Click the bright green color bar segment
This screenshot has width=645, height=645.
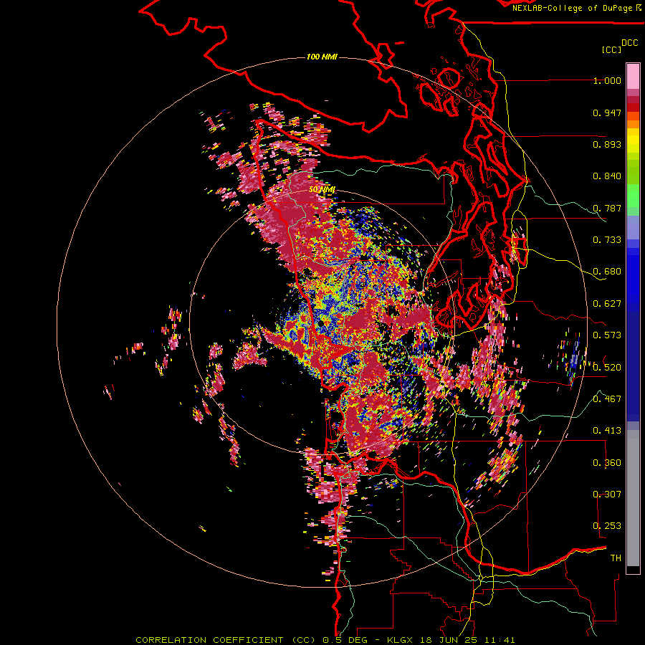pyautogui.click(x=633, y=196)
